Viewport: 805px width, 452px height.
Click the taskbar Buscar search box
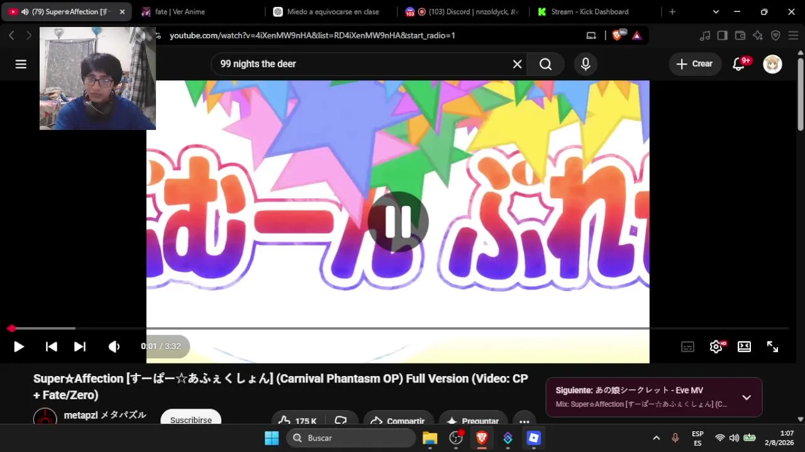(351, 438)
